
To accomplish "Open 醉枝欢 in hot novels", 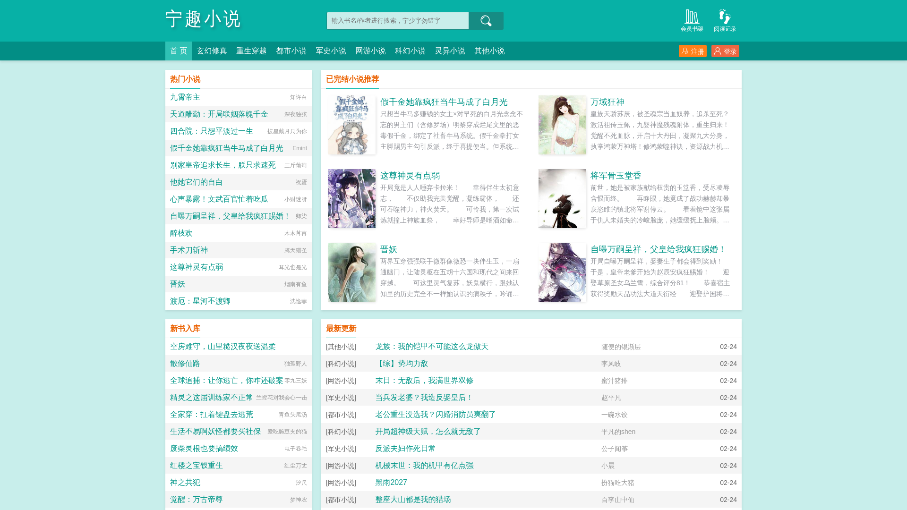I will [x=181, y=233].
